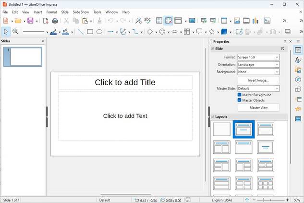Click the zoom slider handle in status bar
The image size is (304, 203).
[x=263, y=200]
